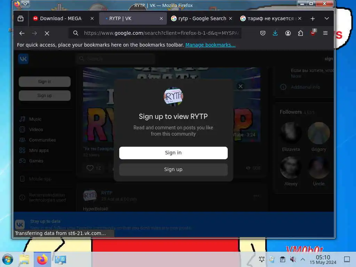Open the Firefox hamburger menu
The image size is (356, 267).
pos(325,33)
